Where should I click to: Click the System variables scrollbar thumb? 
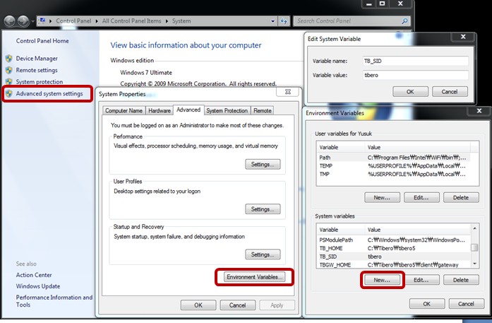click(475, 247)
